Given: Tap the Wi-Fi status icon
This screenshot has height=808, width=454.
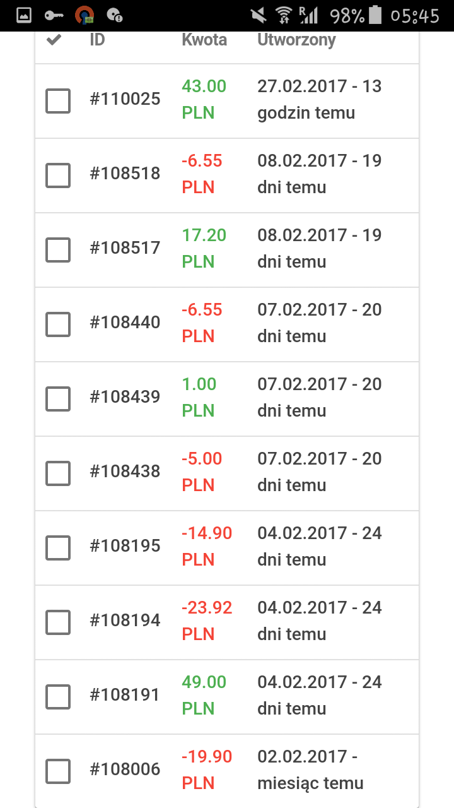Looking at the screenshot, I should [284, 15].
